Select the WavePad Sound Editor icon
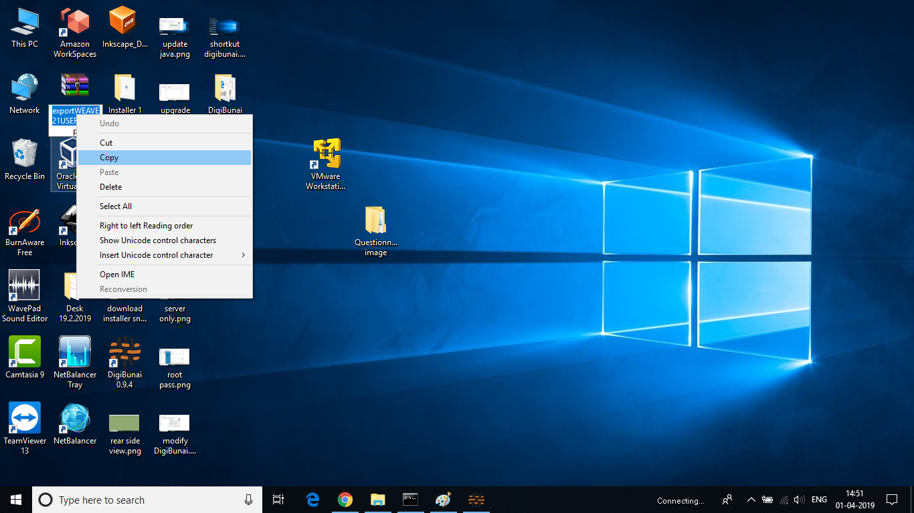This screenshot has height=513, width=914. 25,286
